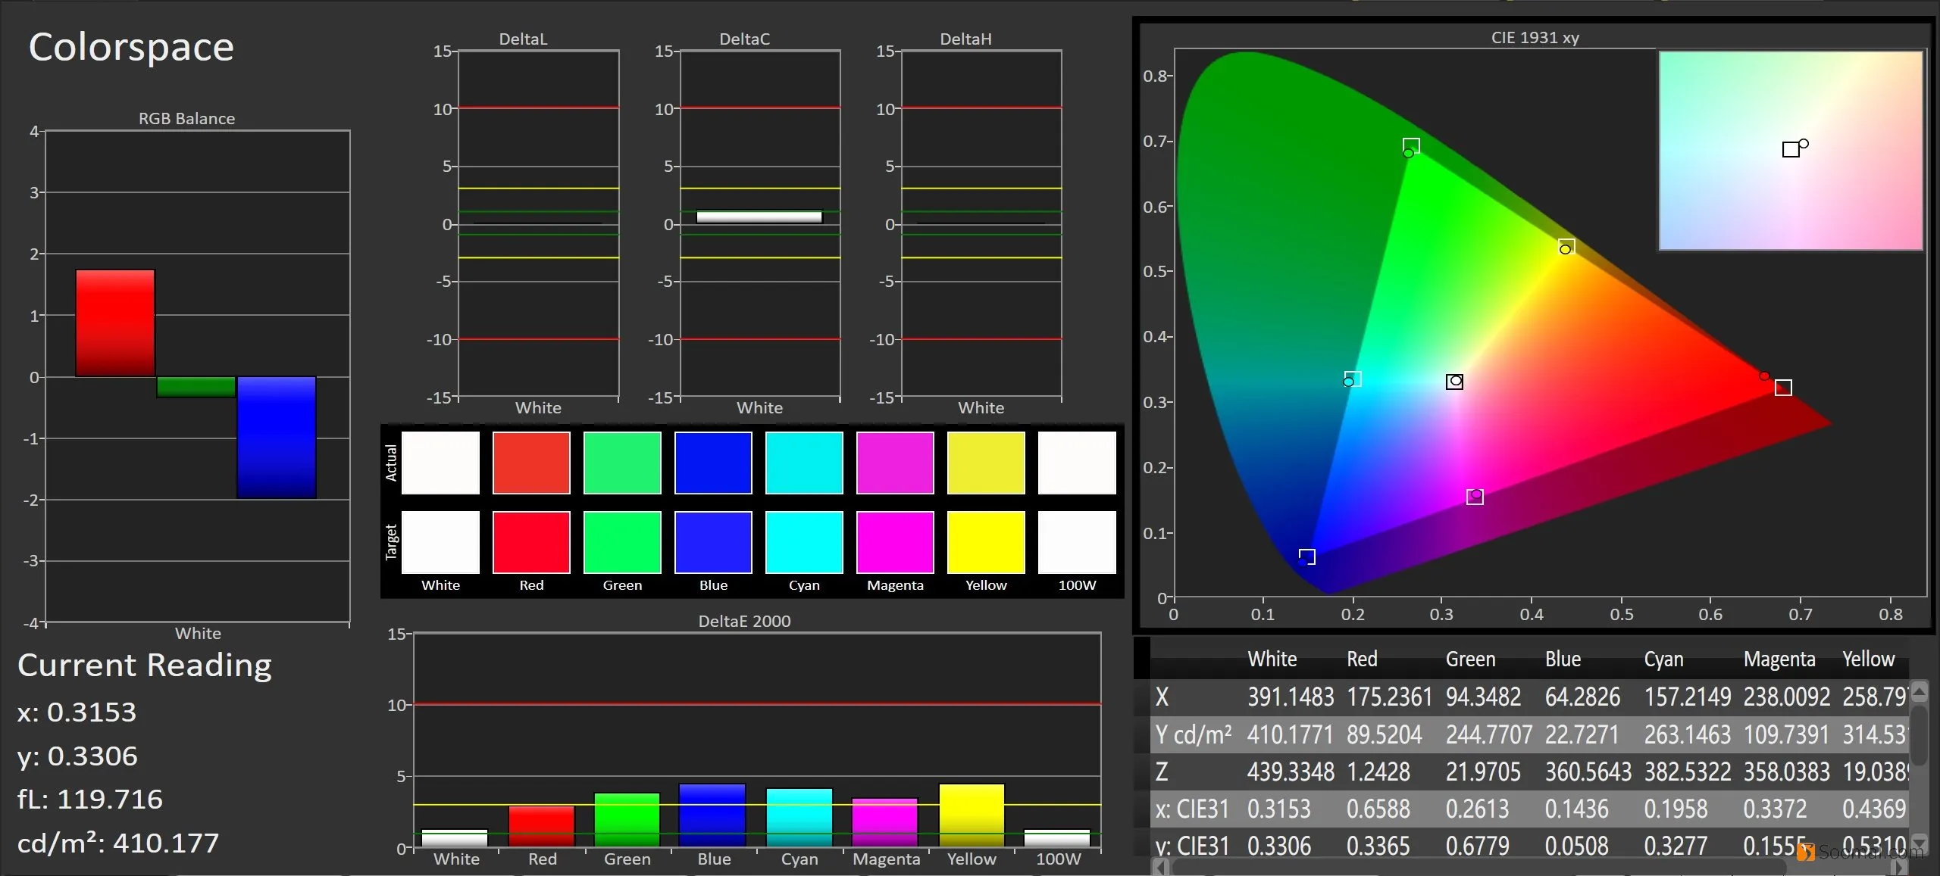Click the value 360.5643 in the Blue column
Viewport: 1940px width, 876px height.
tap(1588, 772)
